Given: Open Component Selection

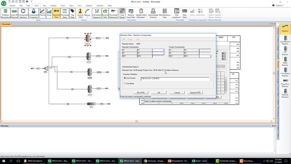Looking at the screenshot, I should 23,13.
